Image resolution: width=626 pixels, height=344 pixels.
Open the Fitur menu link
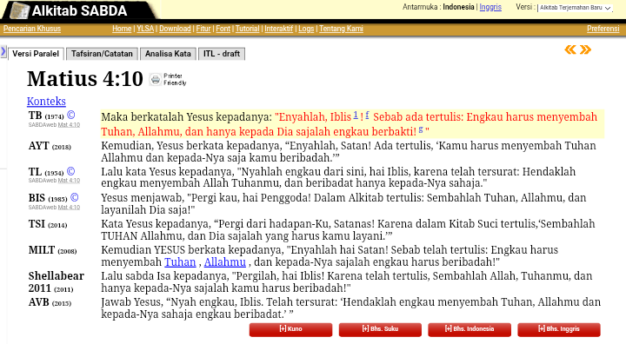coord(203,29)
